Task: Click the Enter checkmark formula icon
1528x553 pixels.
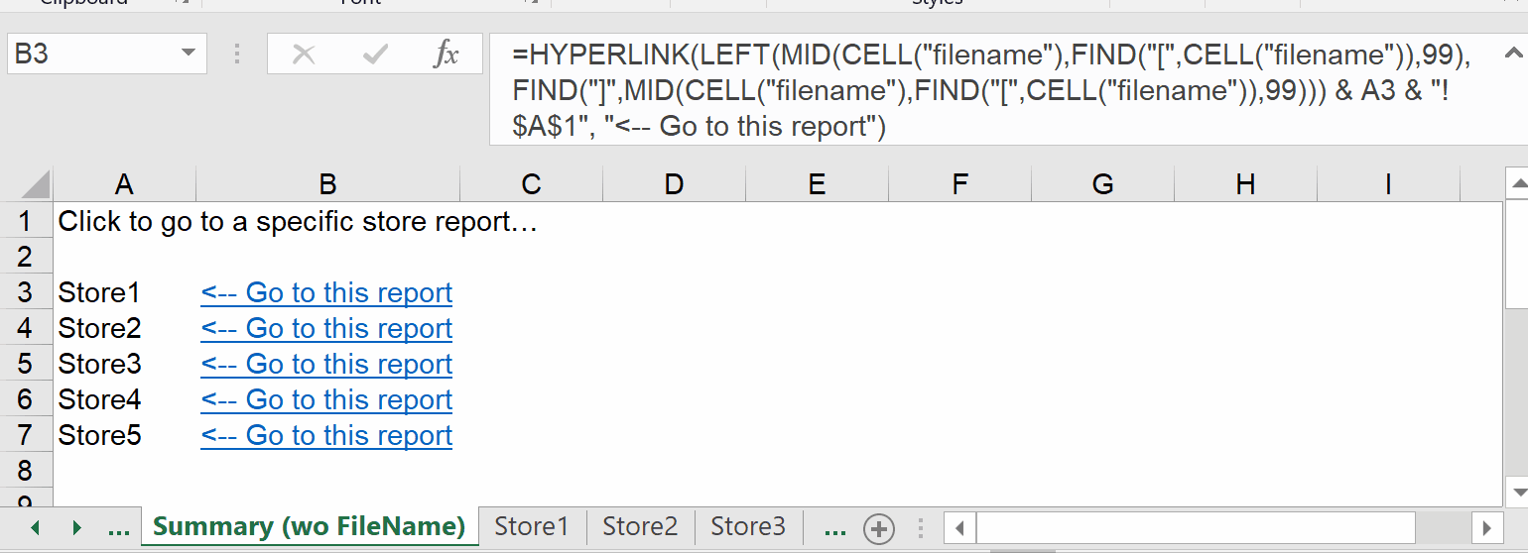Action: point(375,55)
